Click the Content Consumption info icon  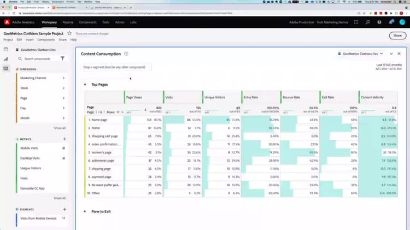(x=126, y=54)
